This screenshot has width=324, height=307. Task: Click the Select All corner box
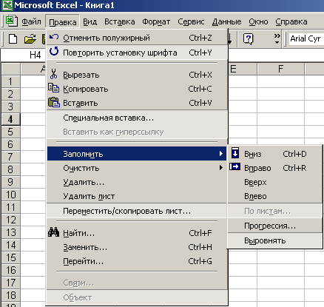click(10, 69)
